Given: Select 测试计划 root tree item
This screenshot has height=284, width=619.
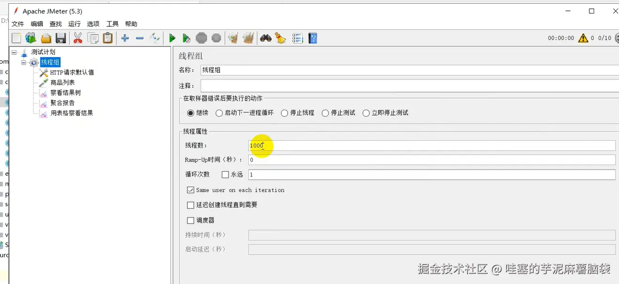Looking at the screenshot, I should click(43, 52).
